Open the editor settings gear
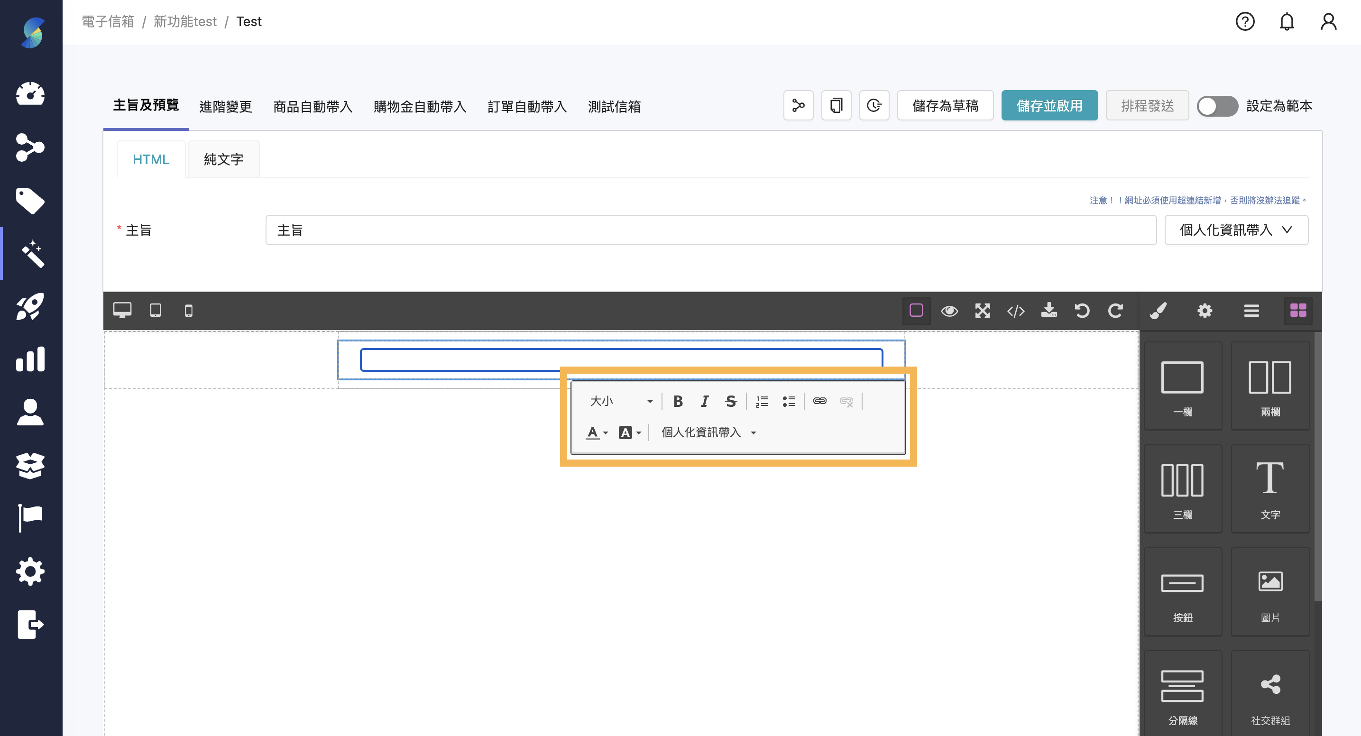This screenshot has width=1361, height=736. pyautogui.click(x=1205, y=311)
